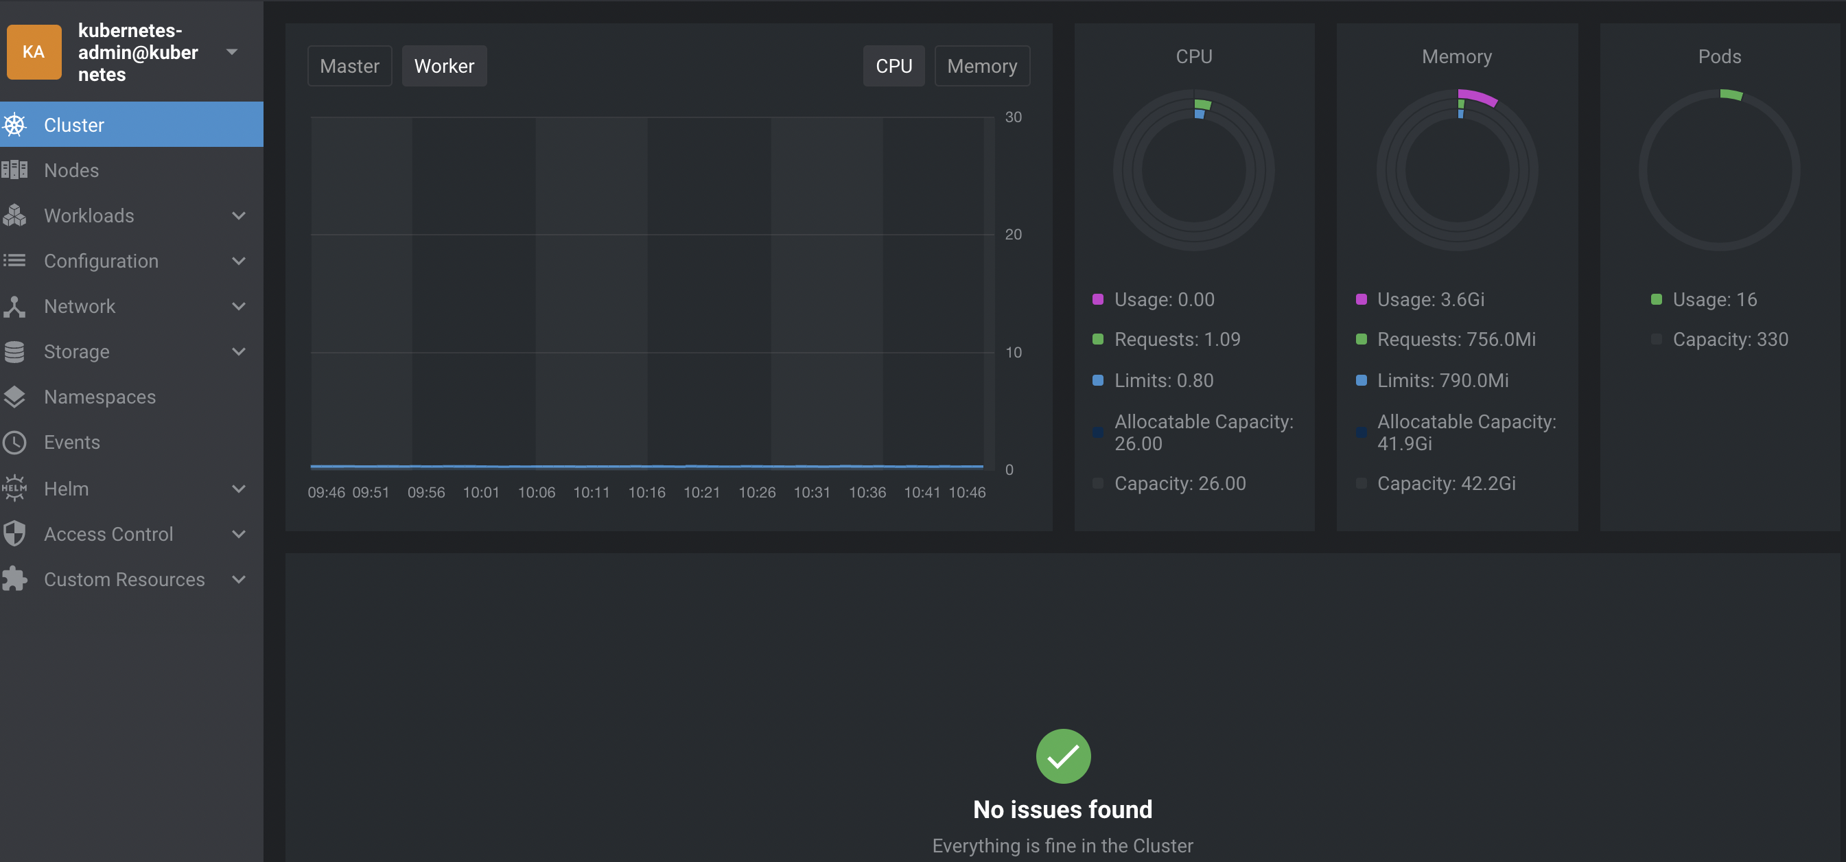Click the Namespaces layers icon

point(15,397)
